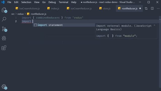This screenshot has height=91, width=161.
Task: Click the snippet preview text in details popup
Action: 117,36
